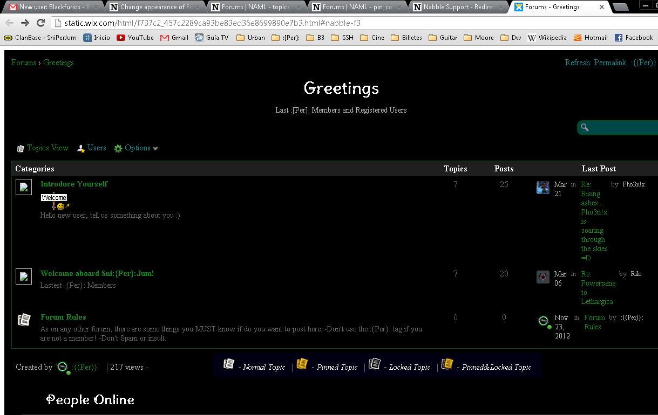658x415 pixels.
Task: Open the SSH bookmarks folder
Action: point(342,38)
